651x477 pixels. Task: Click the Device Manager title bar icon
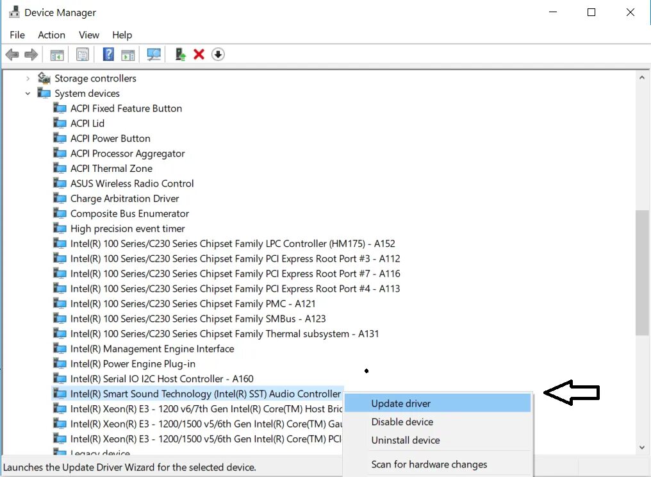click(15, 11)
